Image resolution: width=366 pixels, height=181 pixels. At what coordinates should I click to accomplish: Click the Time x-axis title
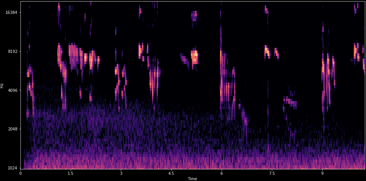pyautogui.click(x=192, y=179)
